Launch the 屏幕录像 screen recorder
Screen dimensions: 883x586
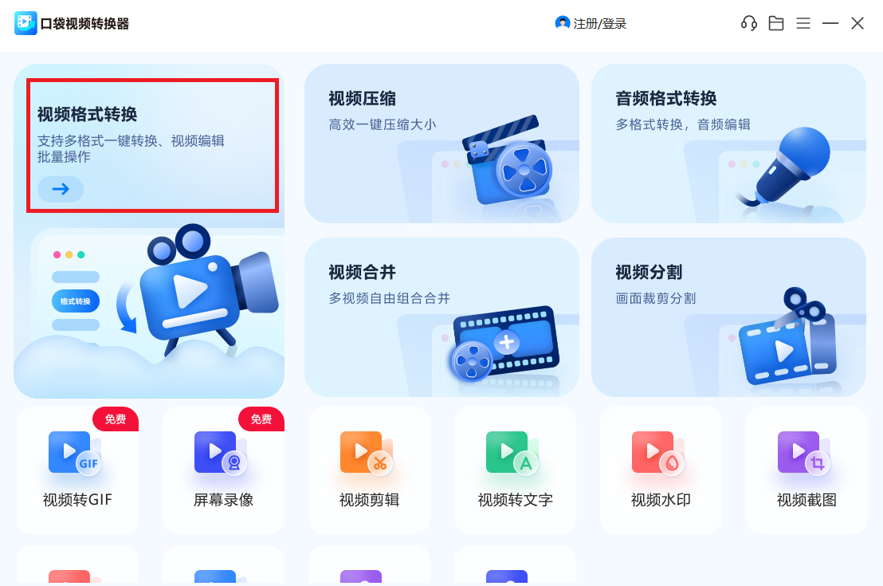point(223,470)
